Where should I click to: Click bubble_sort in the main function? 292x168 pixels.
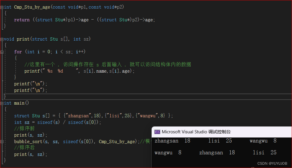click(28, 142)
